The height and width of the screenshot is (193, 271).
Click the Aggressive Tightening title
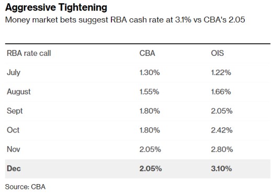click(56, 8)
